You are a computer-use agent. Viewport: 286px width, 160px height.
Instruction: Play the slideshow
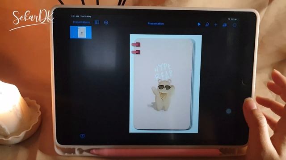pyautogui.click(x=199, y=24)
